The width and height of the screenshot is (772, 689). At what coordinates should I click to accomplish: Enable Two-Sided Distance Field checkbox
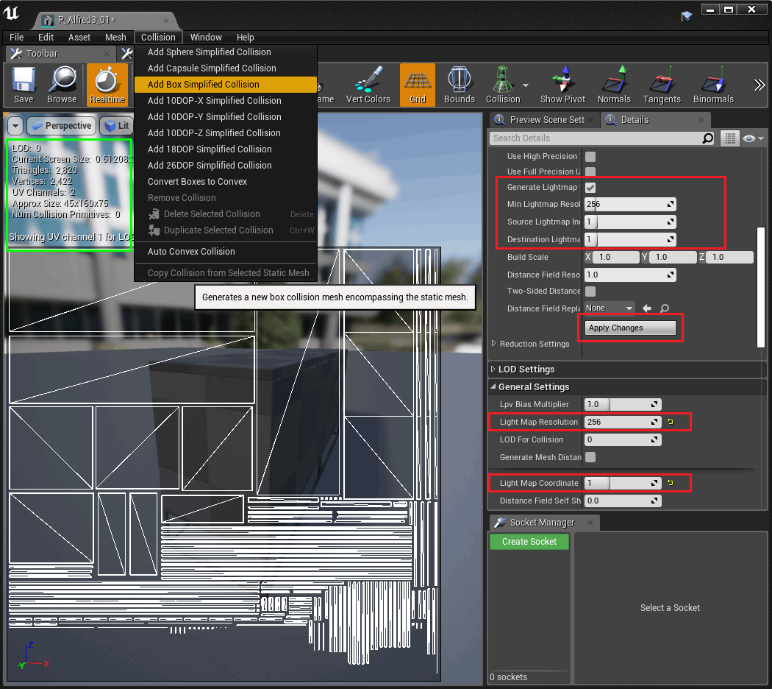coord(590,291)
